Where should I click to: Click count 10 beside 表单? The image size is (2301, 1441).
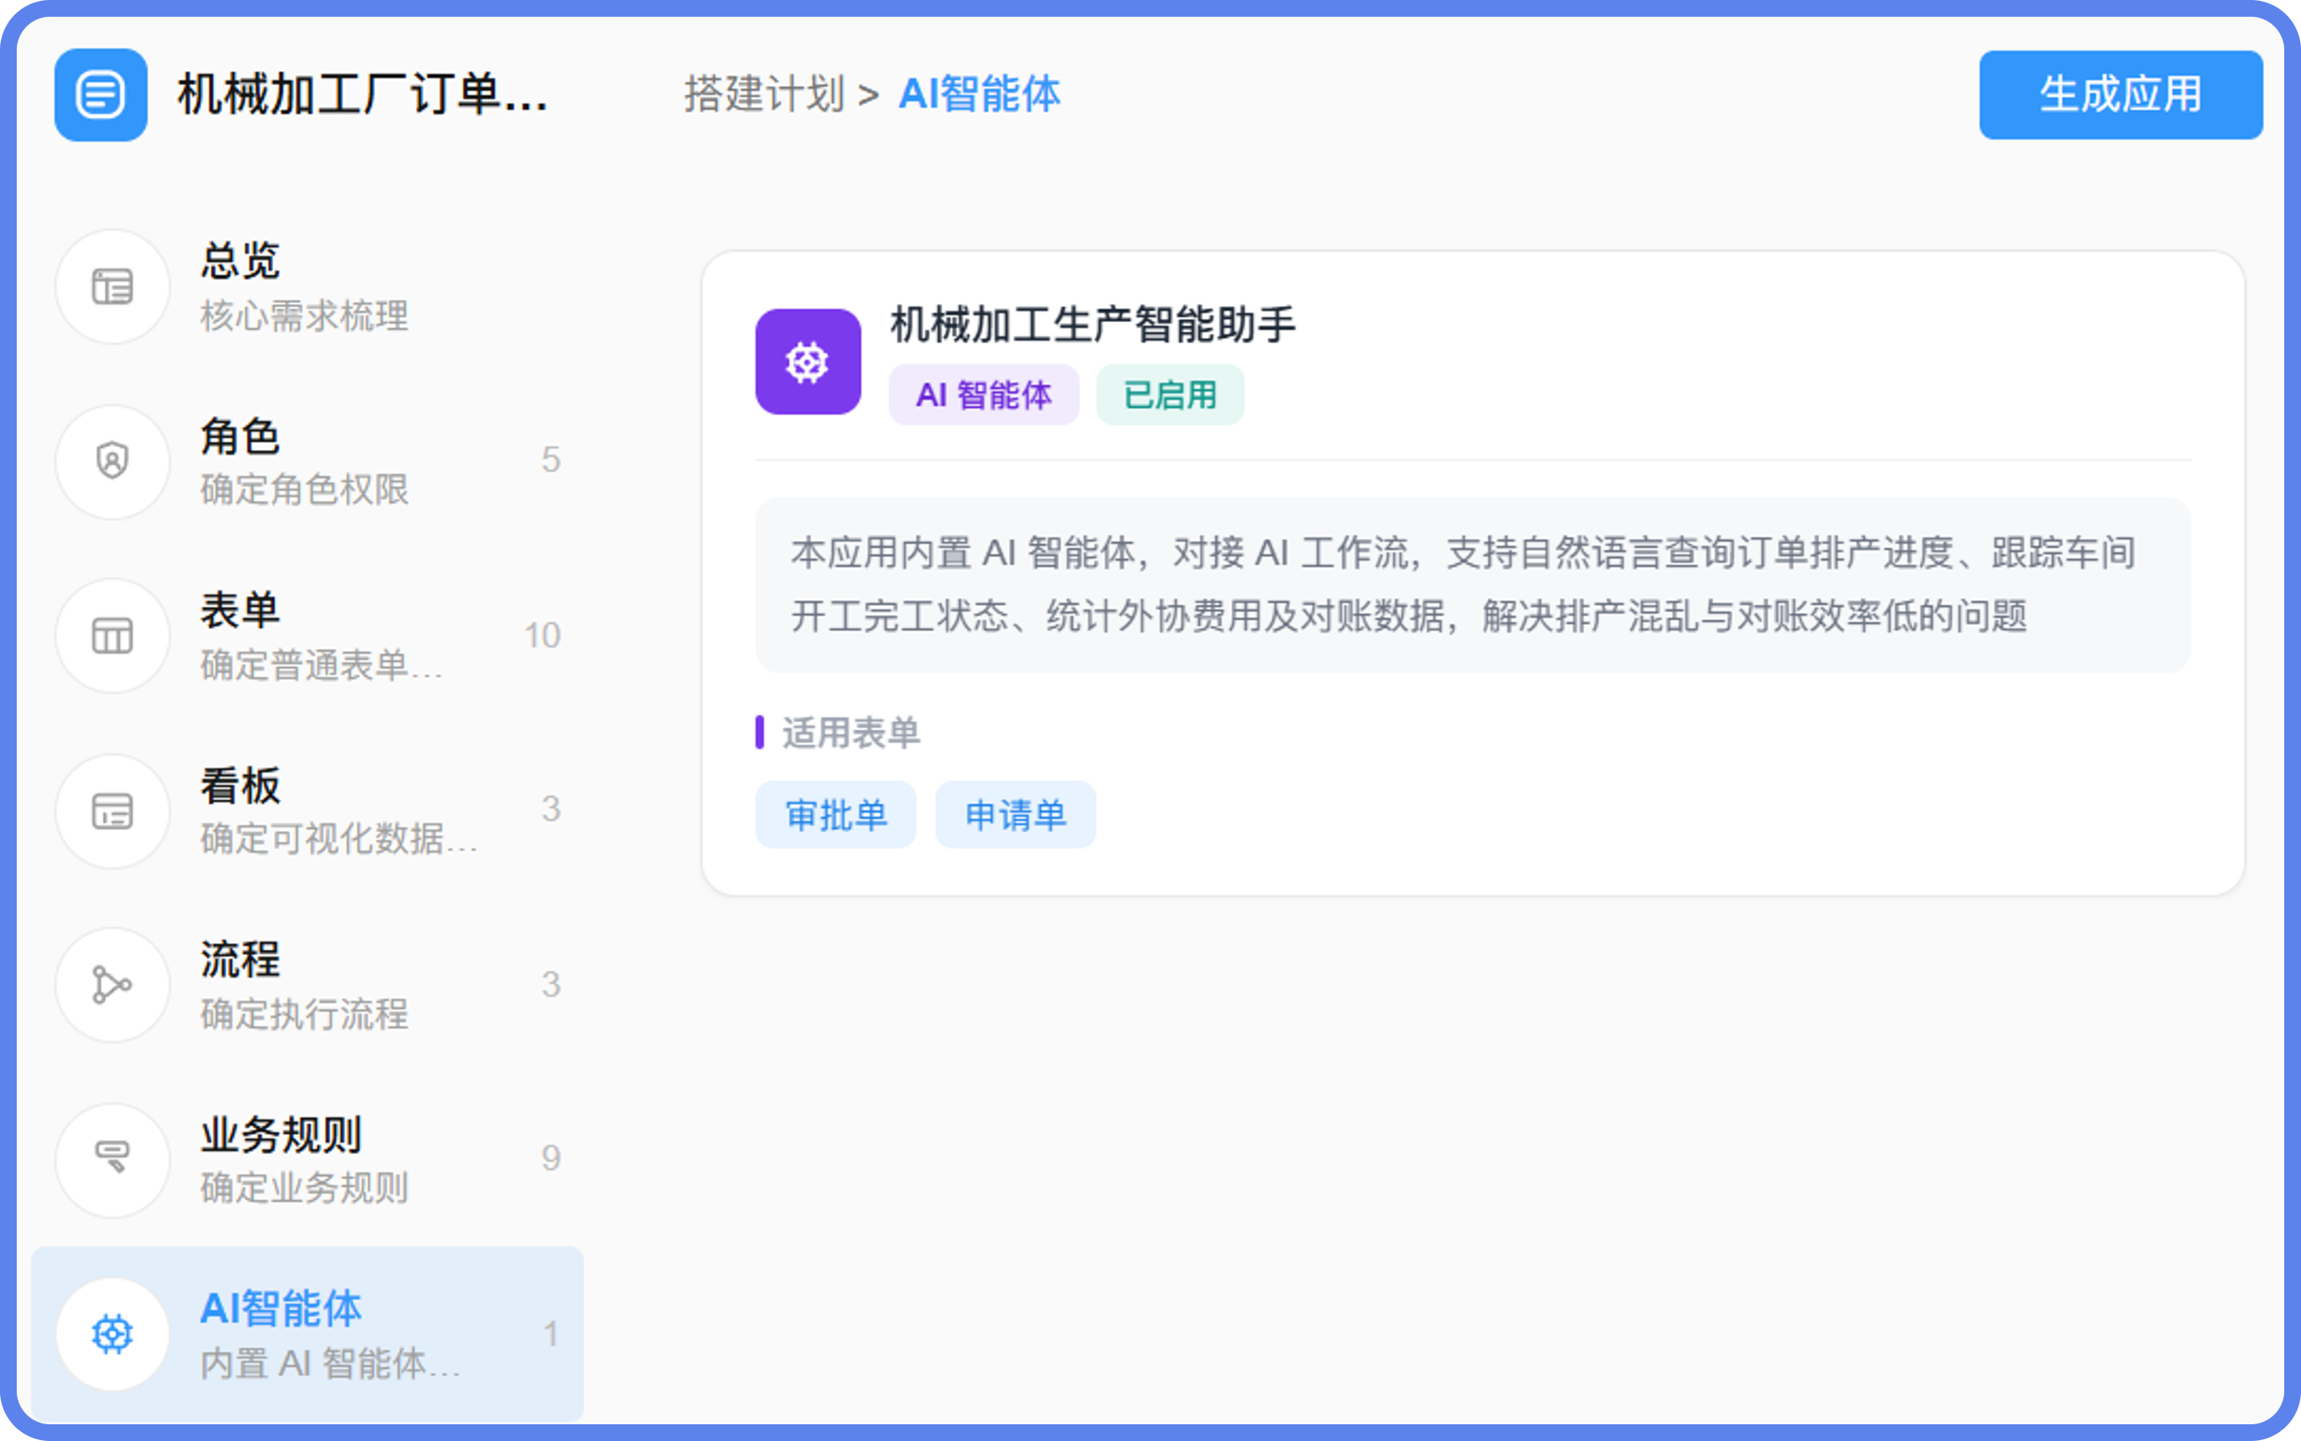[543, 636]
